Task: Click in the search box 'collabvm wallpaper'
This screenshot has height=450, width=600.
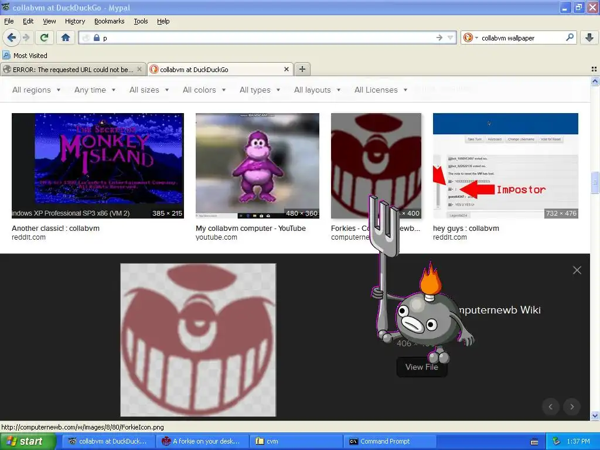Action: coord(521,38)
